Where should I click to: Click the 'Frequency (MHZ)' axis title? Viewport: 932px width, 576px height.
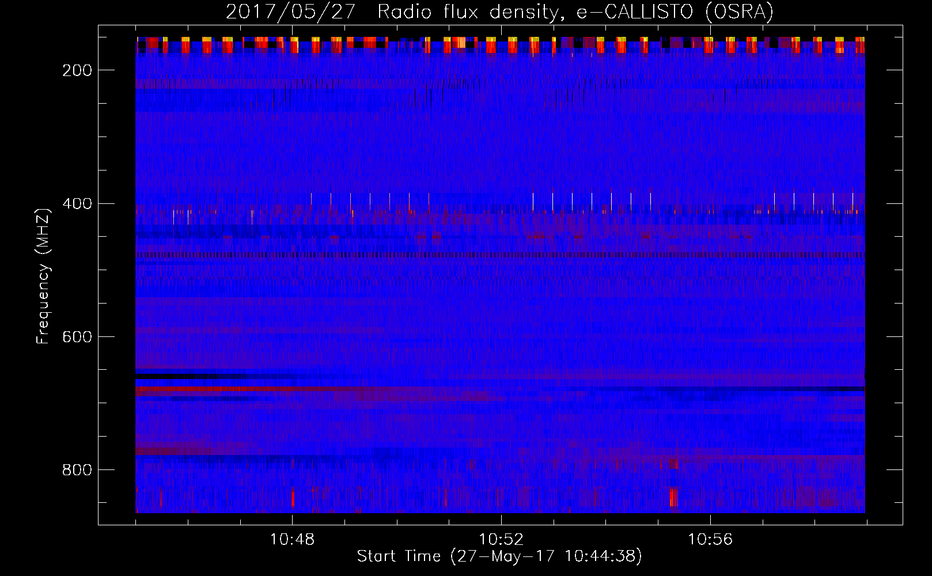44,276
